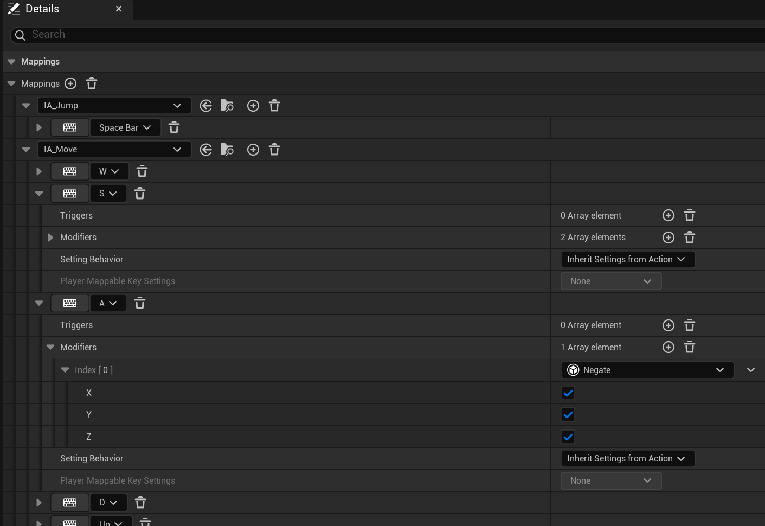Expand the W key entry

(x=39, y=171)
